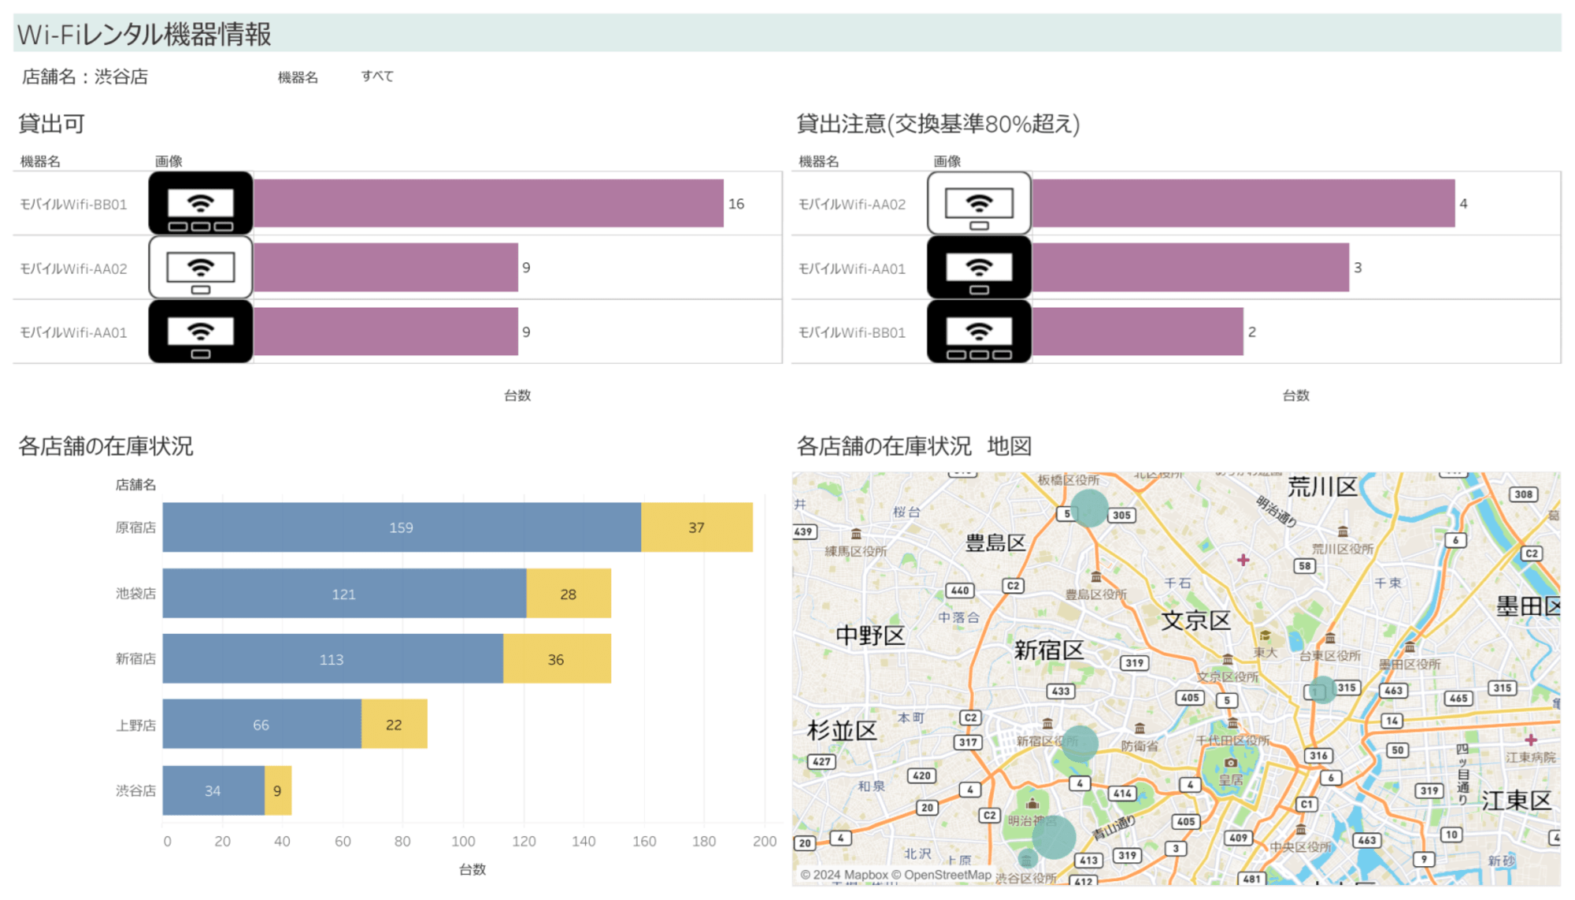1575x900 pixels.
Task: Click the 新宿店 store label
Action: pos(135,659)
